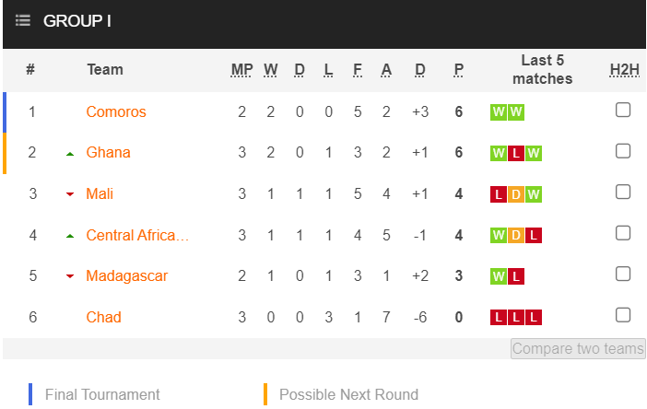Click the red down arrow beside Madagascar
This screenshot has height=409, width=647.
coord(70,276)
